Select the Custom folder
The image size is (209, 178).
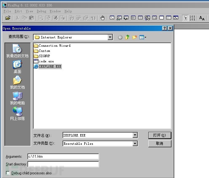coord(42,51)
